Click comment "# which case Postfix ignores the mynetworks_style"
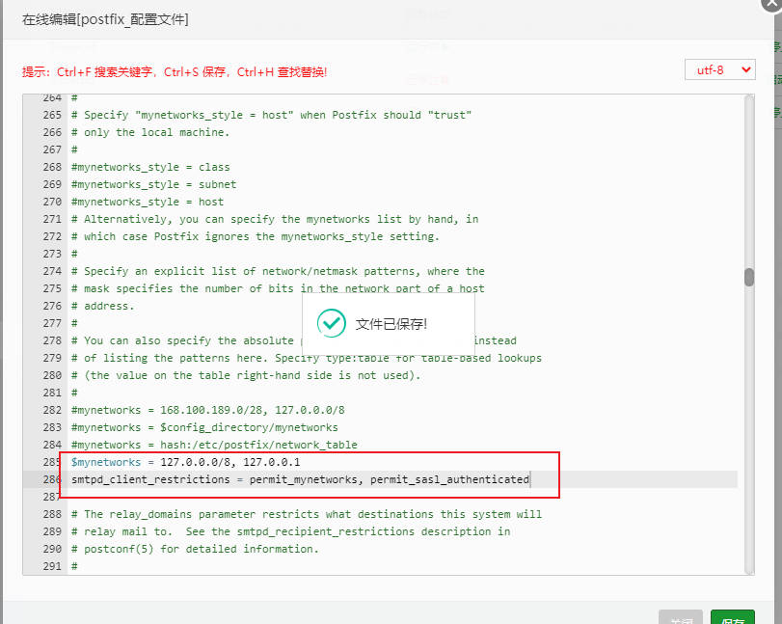782x624 pixels. [256, 236]
